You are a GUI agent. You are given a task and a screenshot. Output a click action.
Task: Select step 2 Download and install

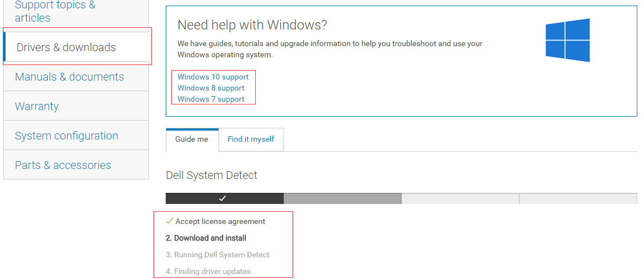(206, 238)
